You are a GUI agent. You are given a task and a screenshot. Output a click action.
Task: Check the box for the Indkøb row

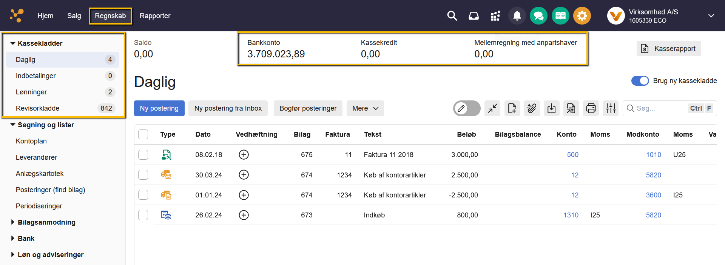143,215
